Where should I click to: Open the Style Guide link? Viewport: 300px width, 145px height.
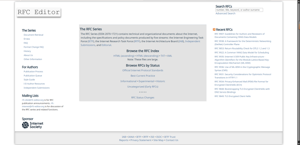(29, 79)
